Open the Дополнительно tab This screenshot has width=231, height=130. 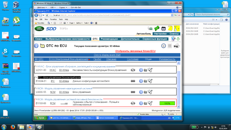coord(130,39)
